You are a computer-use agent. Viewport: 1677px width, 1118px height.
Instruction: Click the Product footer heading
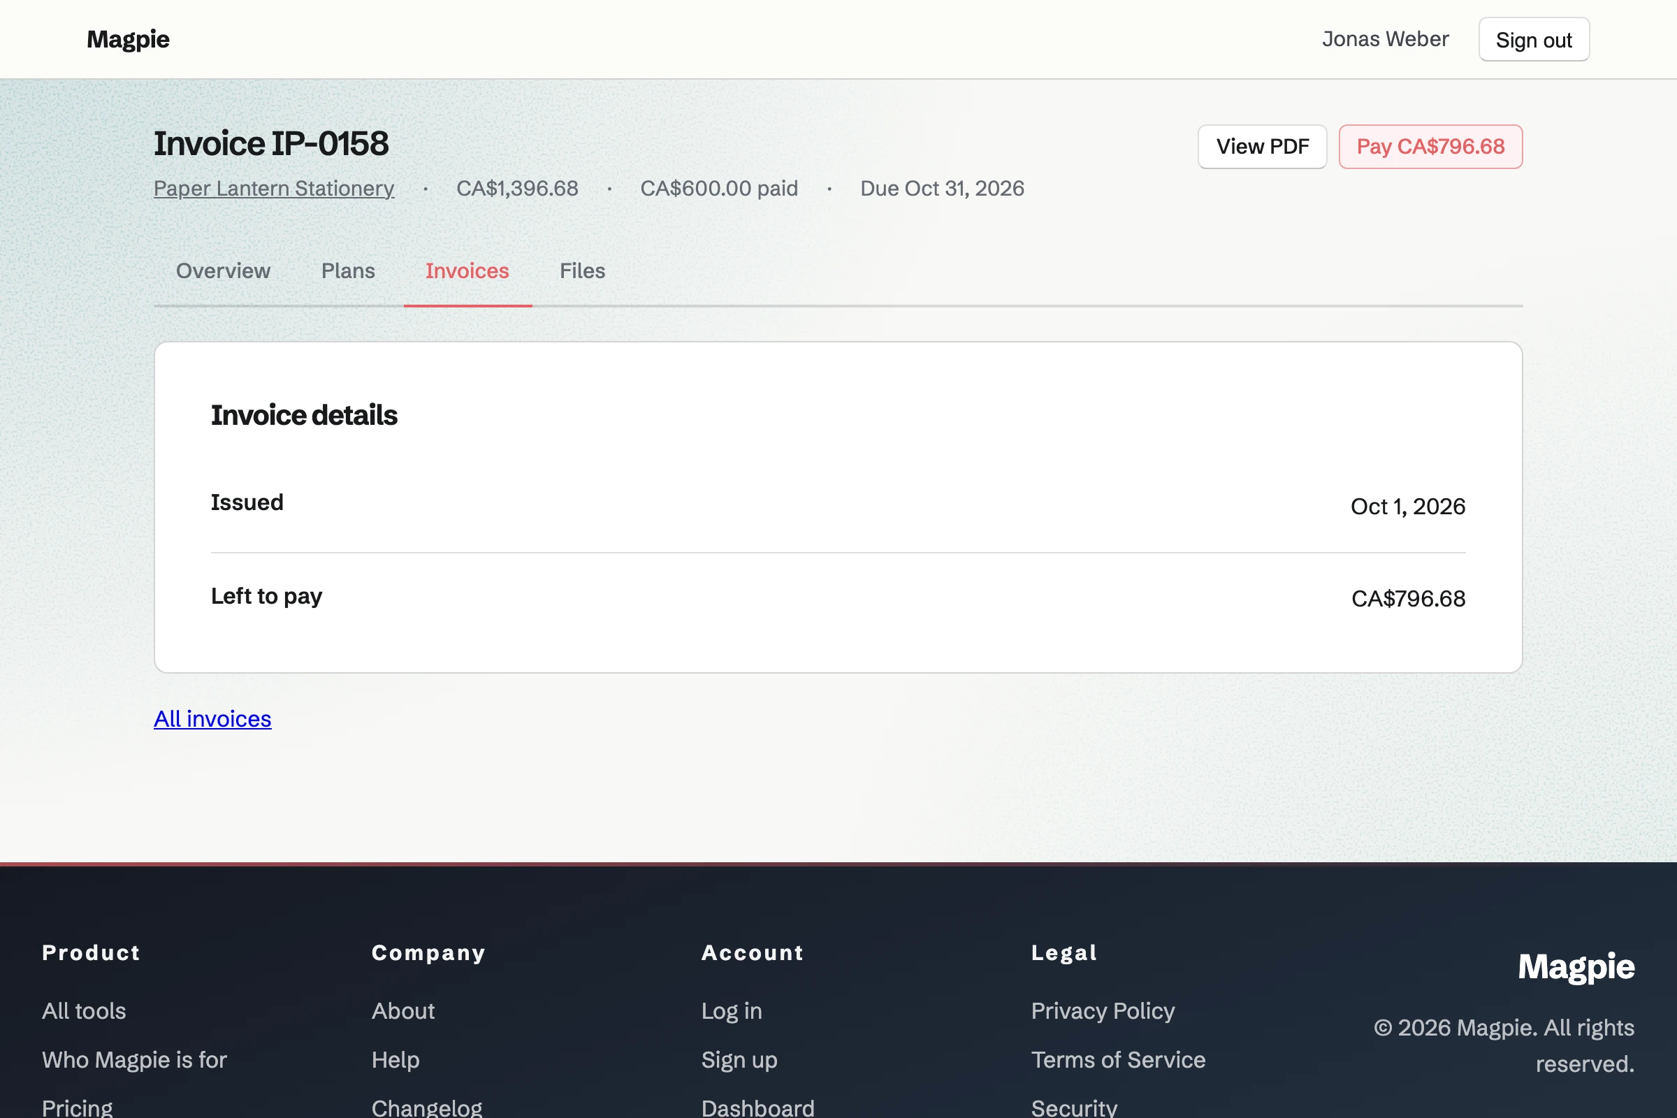click(x=92, y=953)
